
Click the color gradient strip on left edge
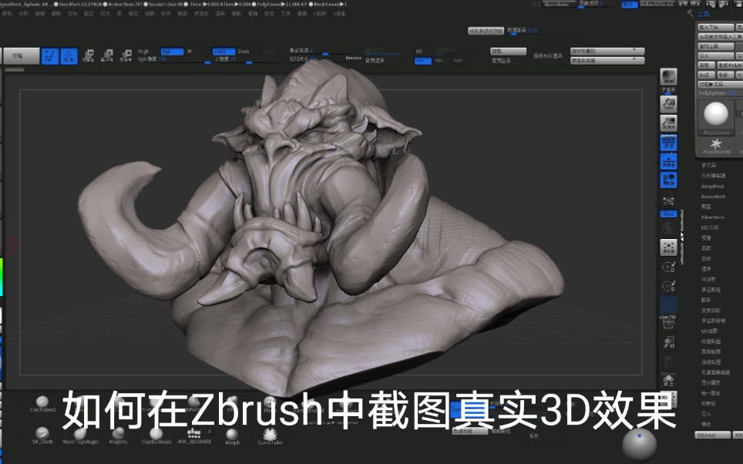[2, 277]
